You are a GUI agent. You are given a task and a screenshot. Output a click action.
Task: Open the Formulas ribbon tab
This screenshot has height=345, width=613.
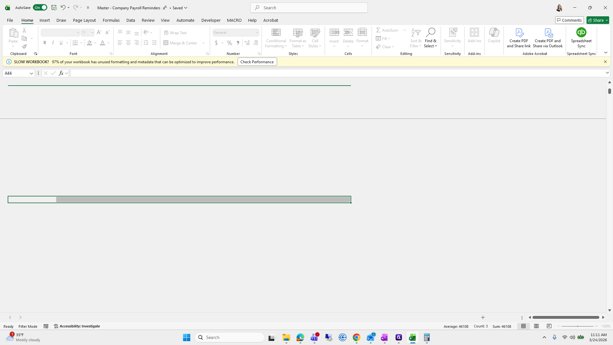pos(111,20)
